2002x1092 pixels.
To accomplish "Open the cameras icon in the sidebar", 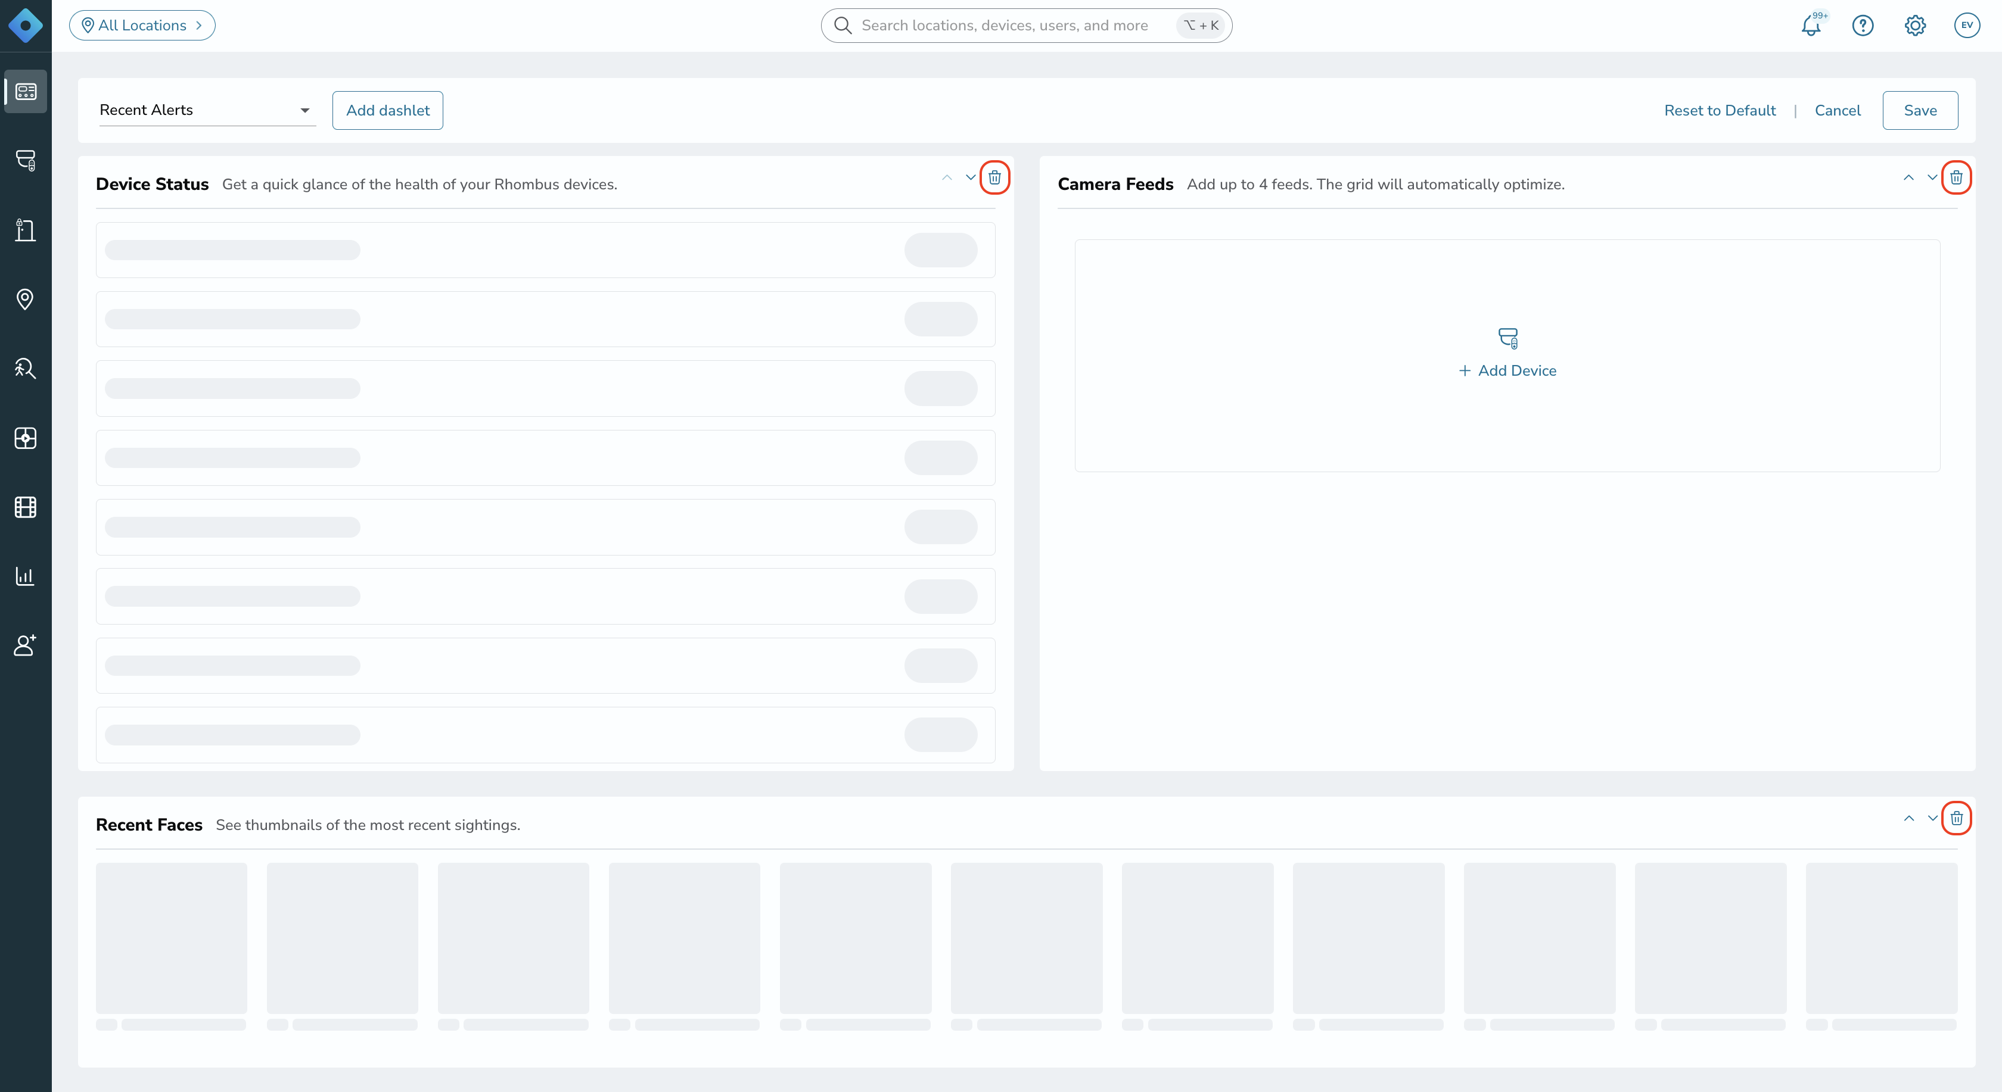I will tap(26, 161).
